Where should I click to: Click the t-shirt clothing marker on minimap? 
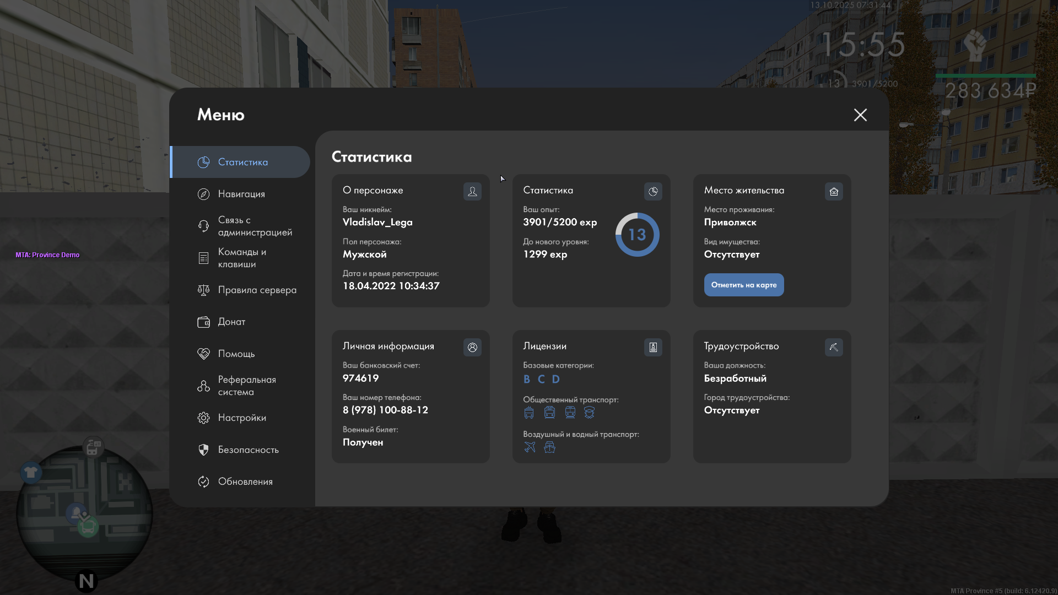(x=31, y=472)
